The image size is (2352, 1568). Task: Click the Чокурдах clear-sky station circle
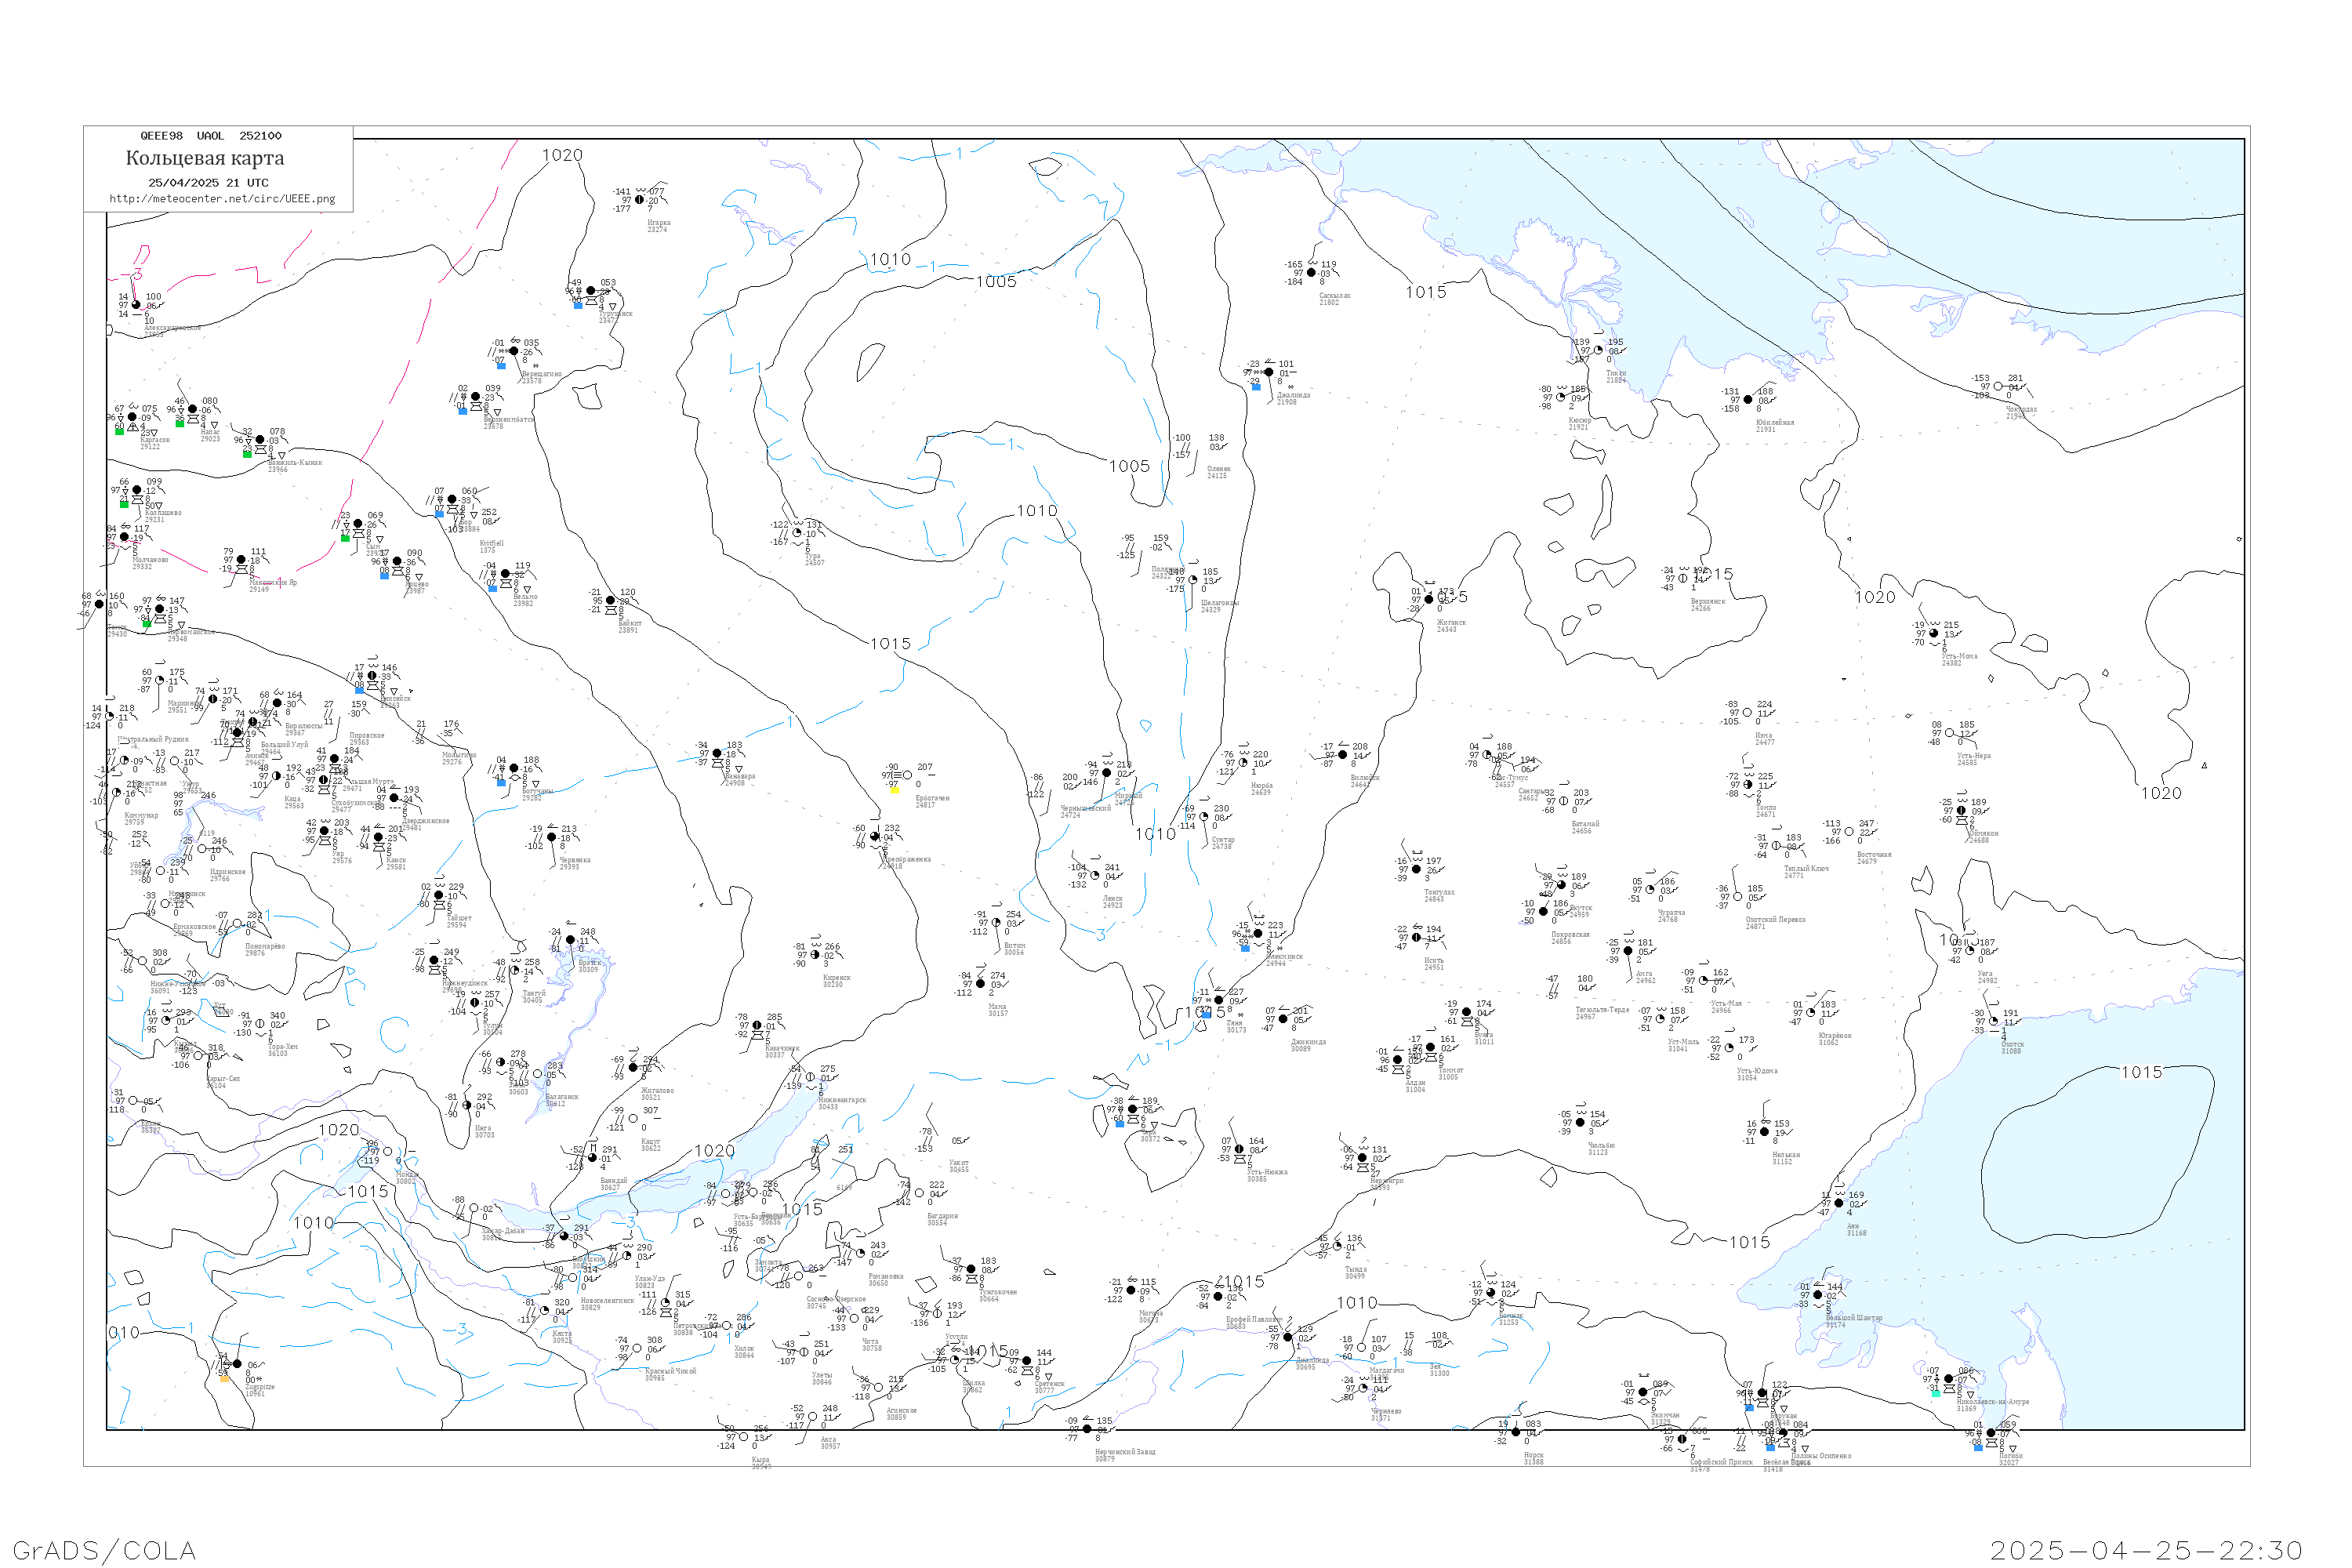[x=1998, y=387]
